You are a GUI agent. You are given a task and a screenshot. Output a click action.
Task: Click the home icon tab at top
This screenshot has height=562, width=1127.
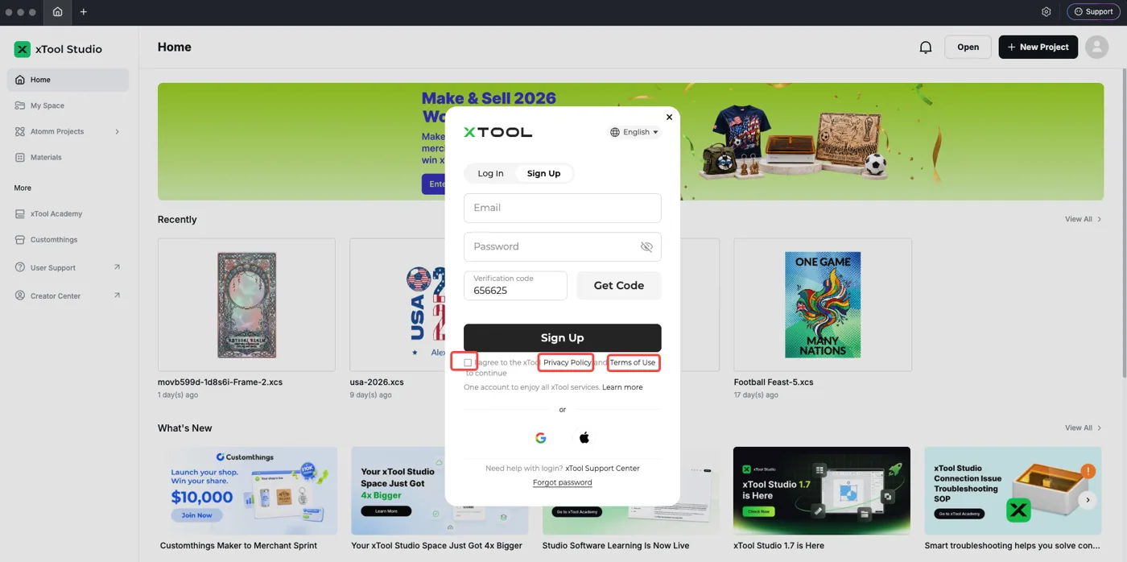point(57,12)
